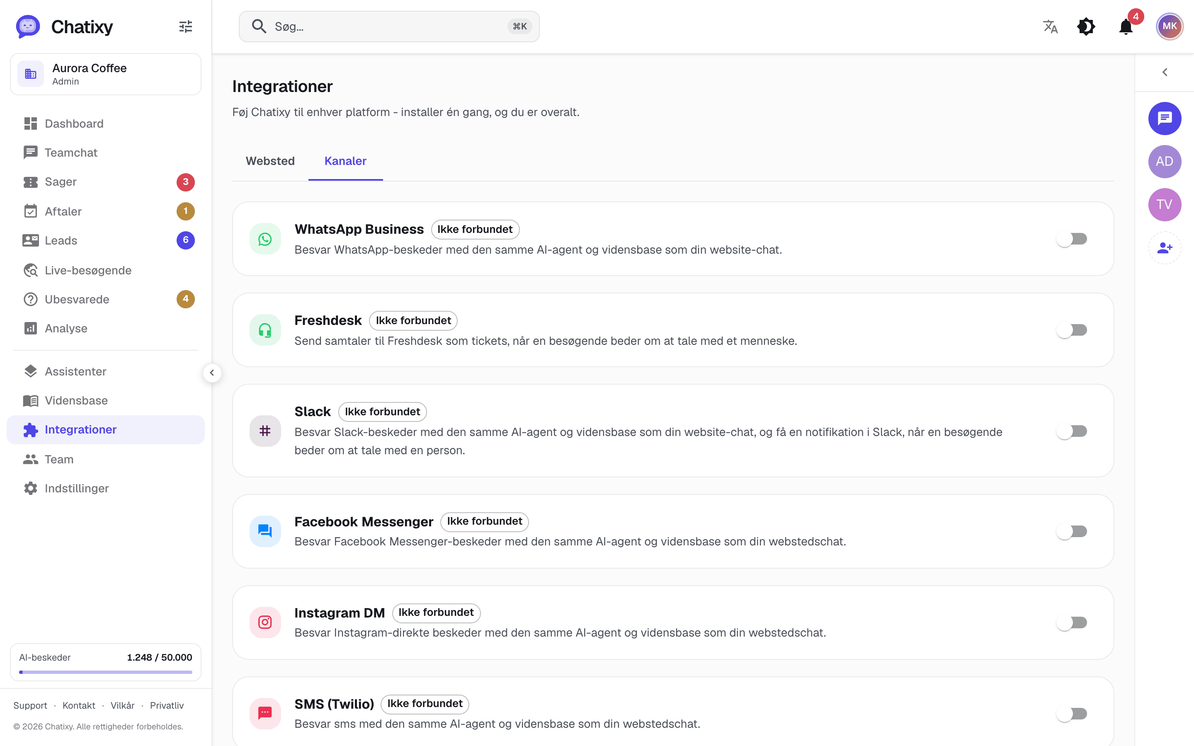The height and width of the screenshot is (746, 1194).
Task: Turn on the Slack toggle
Action: coord(1072,431)
